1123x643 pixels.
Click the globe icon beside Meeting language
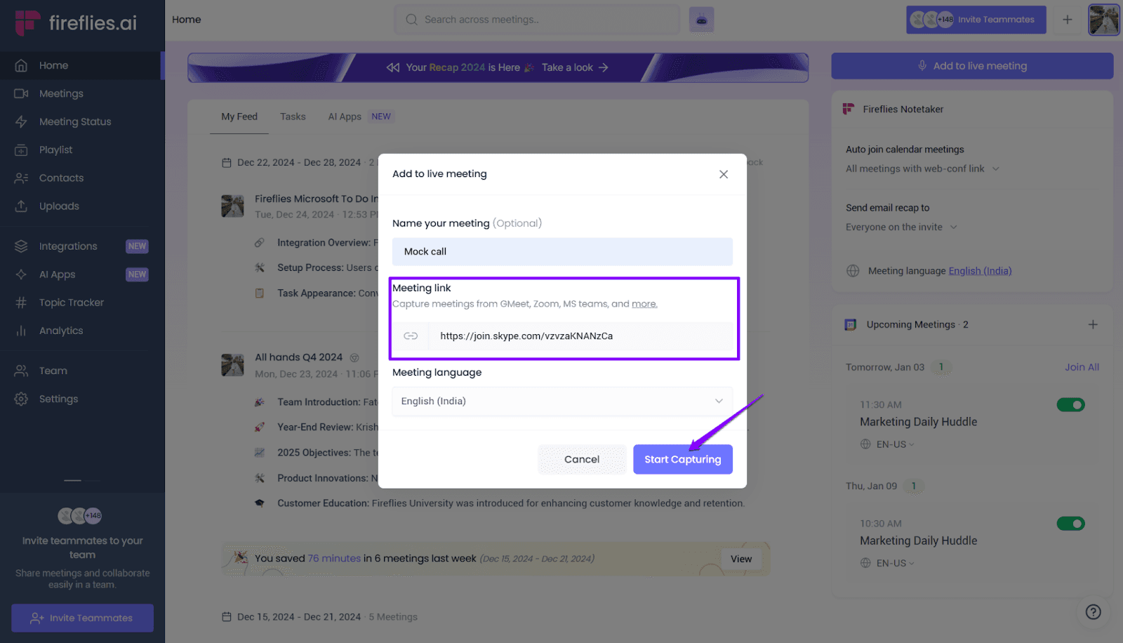(x=853, y=271)
